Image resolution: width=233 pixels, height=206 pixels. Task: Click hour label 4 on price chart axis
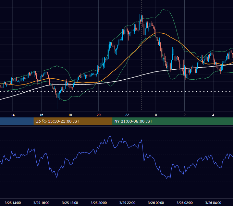pos(213,115)
